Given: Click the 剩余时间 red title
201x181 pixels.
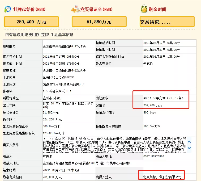Looking at the screenshot, I should click(x=157, y=9).
